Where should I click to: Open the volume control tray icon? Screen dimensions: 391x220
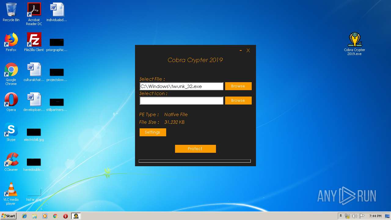pyautogui.click(x=355, y=216)
